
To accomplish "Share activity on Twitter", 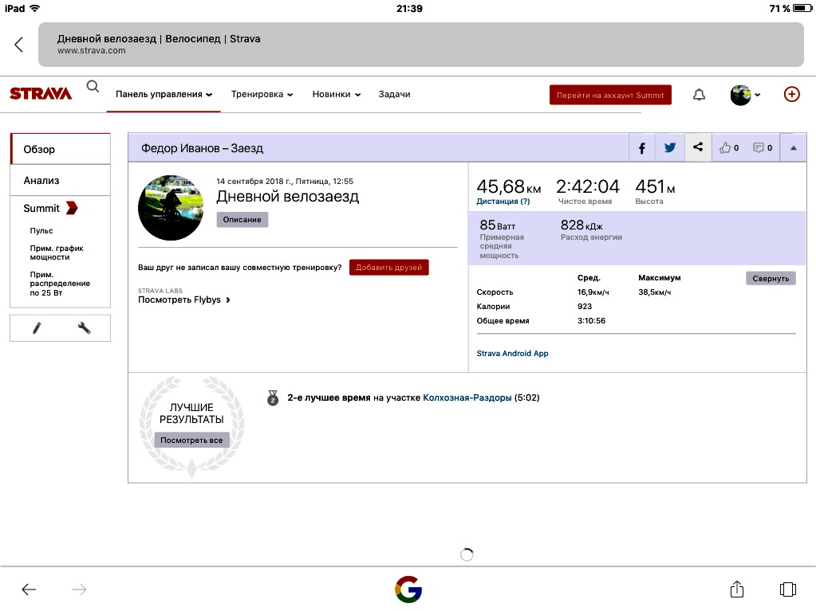I will click(670, 147).
